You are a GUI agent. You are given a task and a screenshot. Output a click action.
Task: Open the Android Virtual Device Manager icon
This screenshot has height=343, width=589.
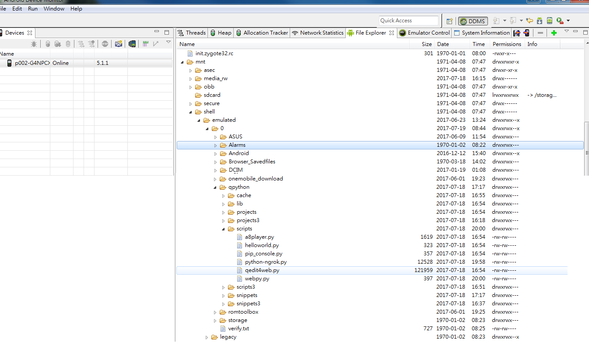tap(549, 21)
